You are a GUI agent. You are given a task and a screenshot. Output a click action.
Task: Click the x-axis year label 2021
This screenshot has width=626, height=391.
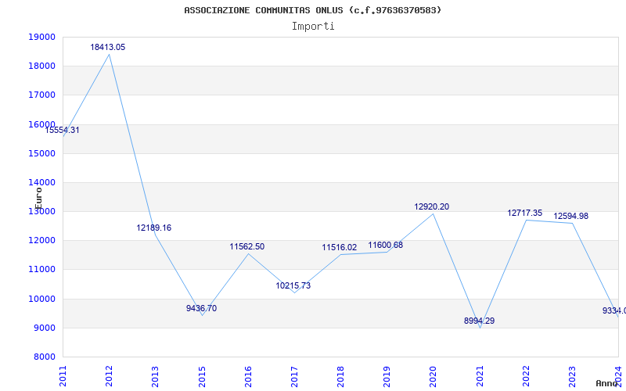tap(480, 376)
